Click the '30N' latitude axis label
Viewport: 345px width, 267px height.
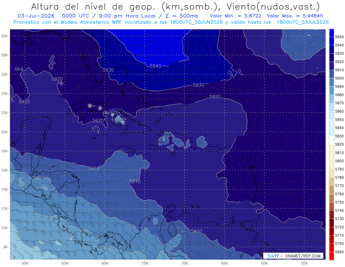click(x=4, y=36)
